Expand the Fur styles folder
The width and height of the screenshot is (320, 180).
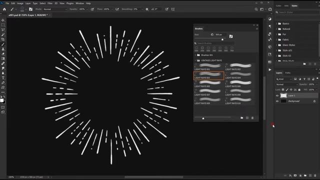tap(276, 34)
